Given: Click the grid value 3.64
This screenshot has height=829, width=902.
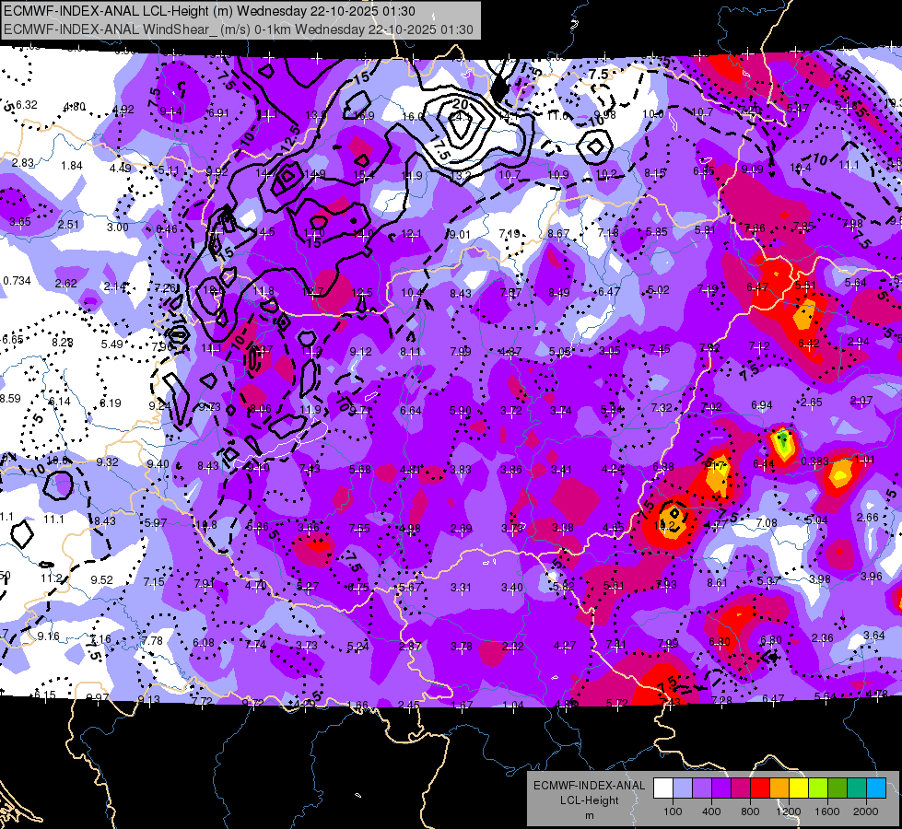Looking at the screenshot, I should 874,636.
